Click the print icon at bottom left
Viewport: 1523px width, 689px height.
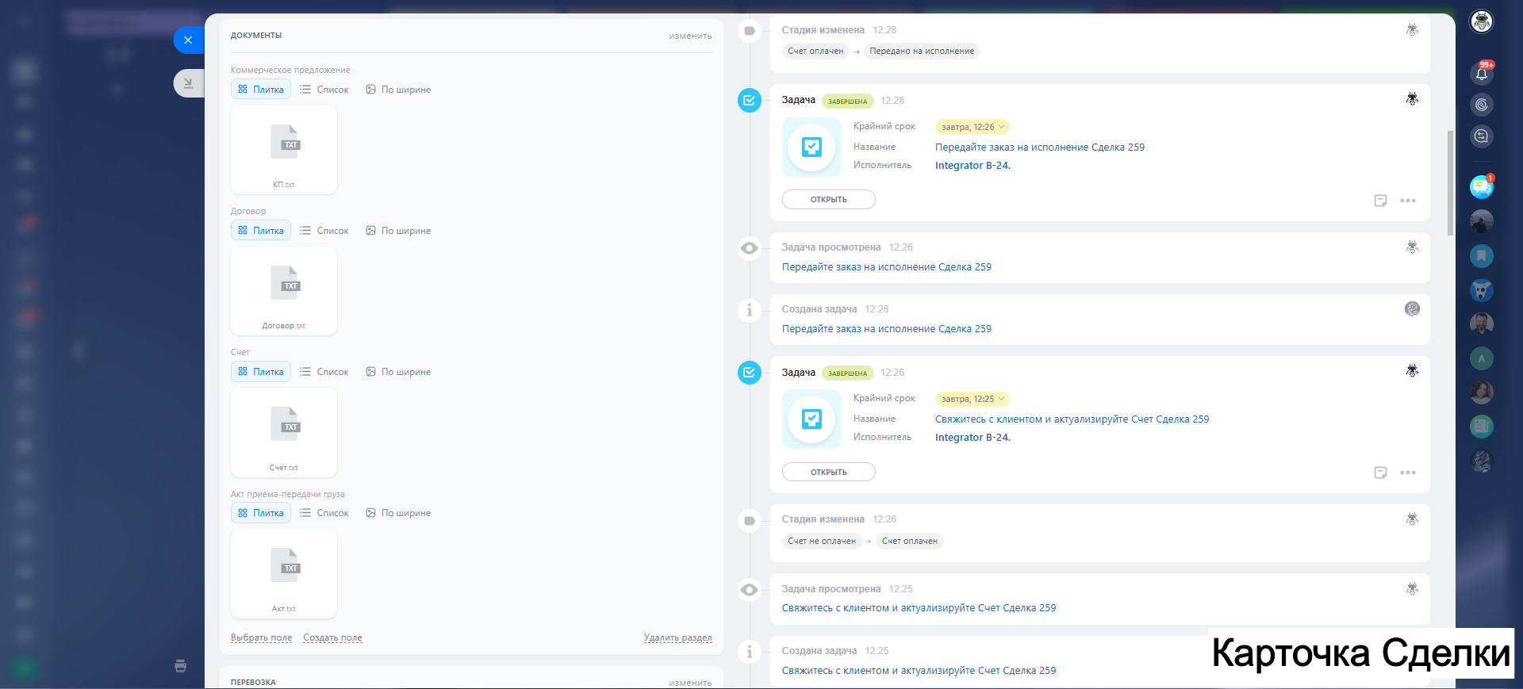(x=181, y=666)
